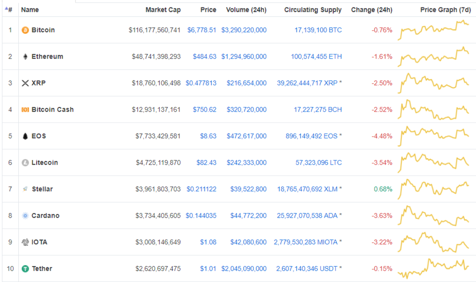The height and width of the screenshot is (282, 476).
Task: Click Tether volume $2,045,090,000
Action: [244, 269]
